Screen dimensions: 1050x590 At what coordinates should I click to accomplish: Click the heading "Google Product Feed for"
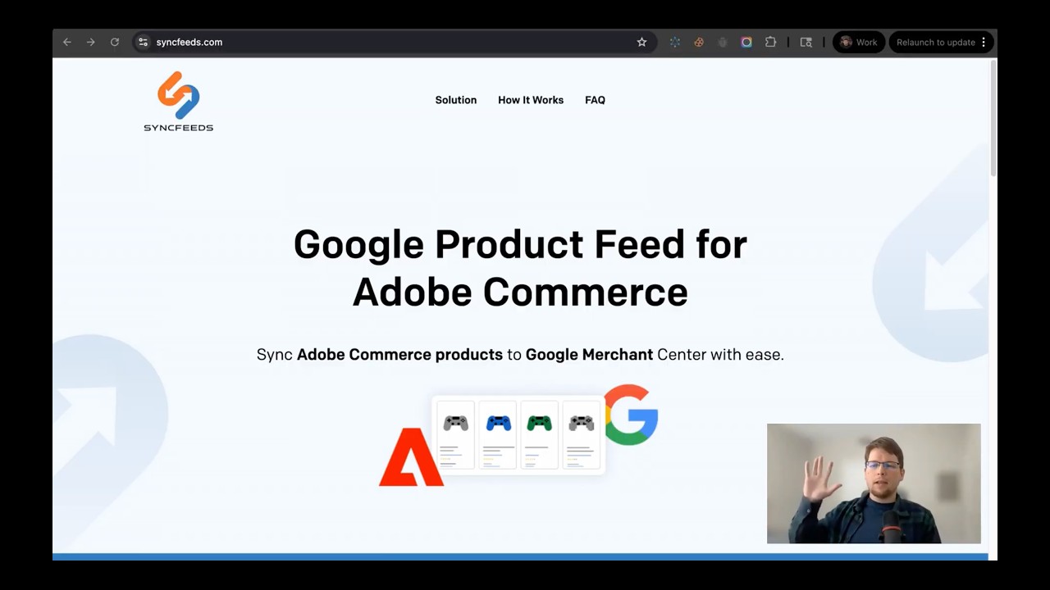(x=520, y=244)
